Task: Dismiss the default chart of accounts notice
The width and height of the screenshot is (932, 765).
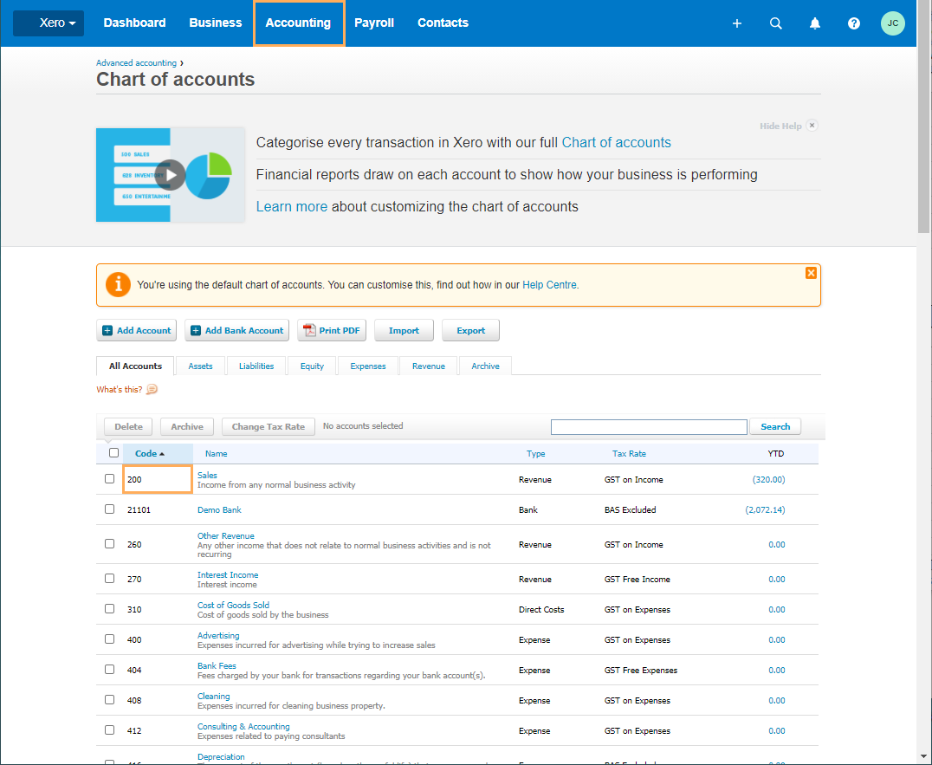Action: (811, 273)
